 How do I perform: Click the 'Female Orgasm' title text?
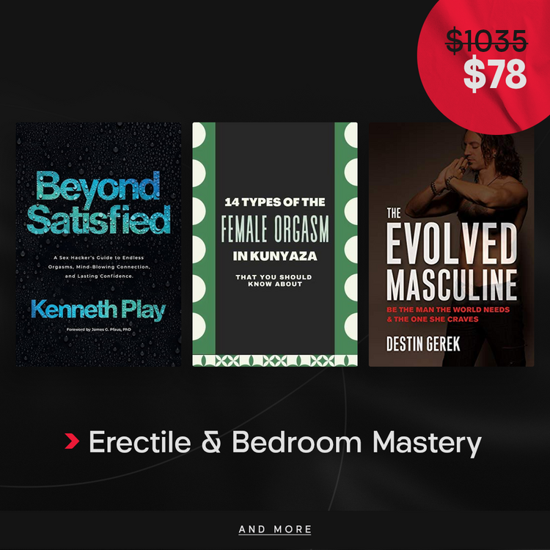[275, 230]
